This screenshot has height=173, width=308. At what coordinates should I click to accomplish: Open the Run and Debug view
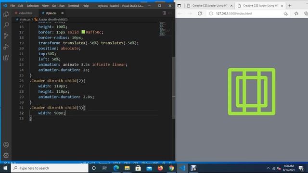coord(6,47)
